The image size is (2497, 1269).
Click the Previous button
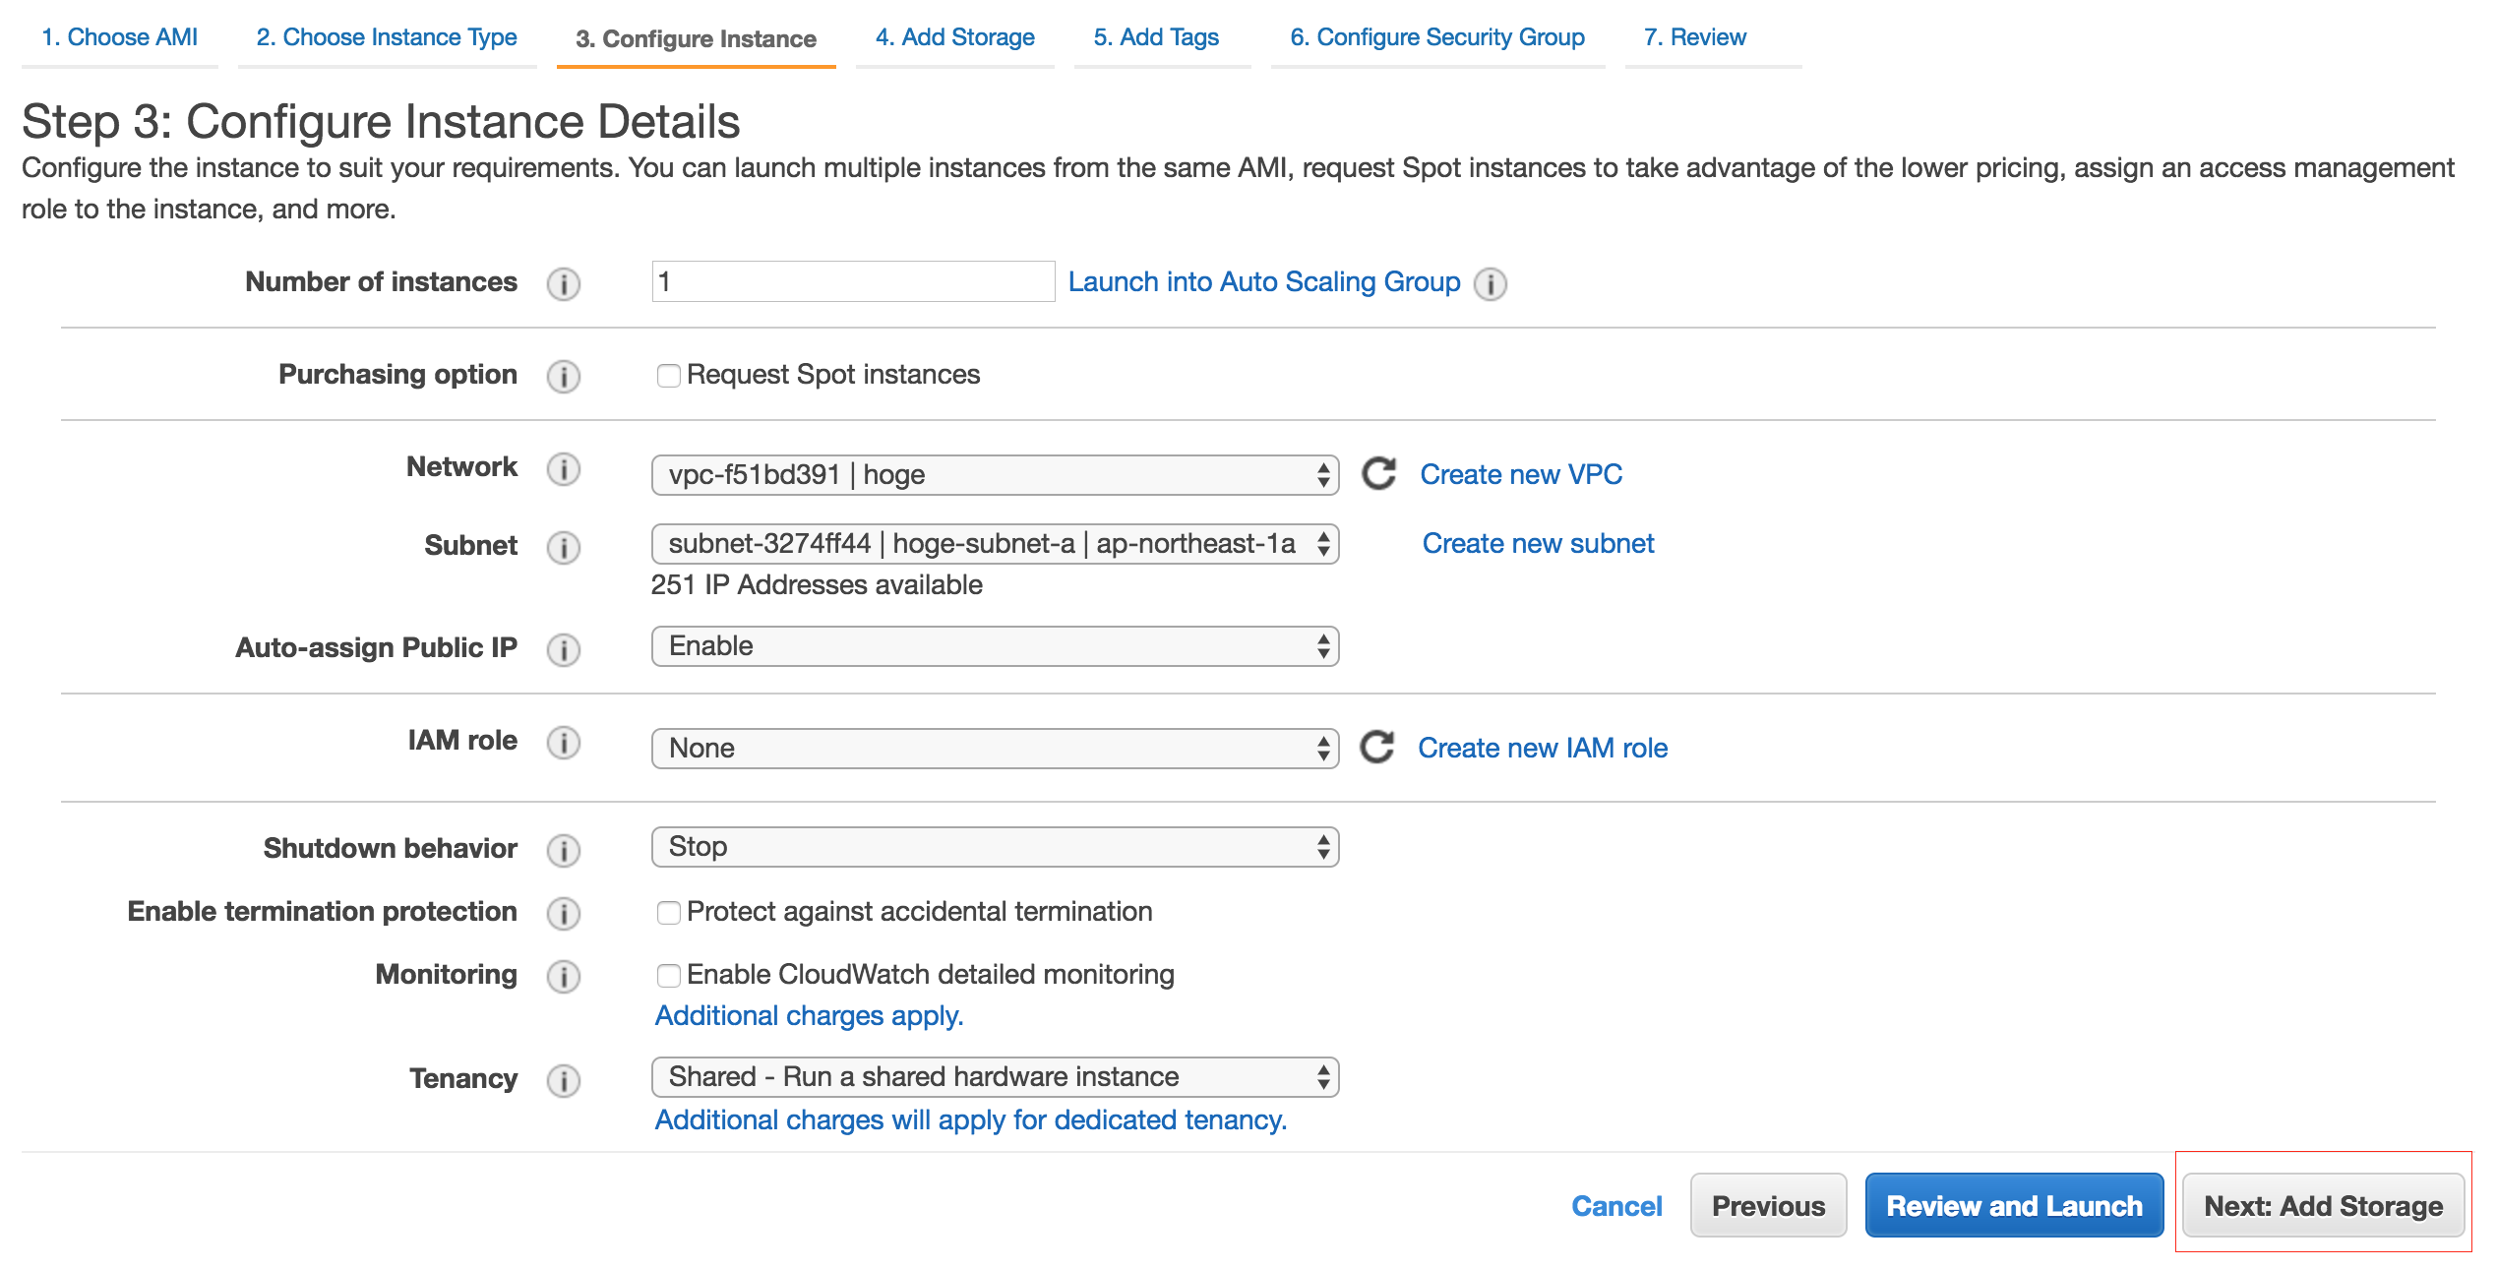point(1768,1205)
